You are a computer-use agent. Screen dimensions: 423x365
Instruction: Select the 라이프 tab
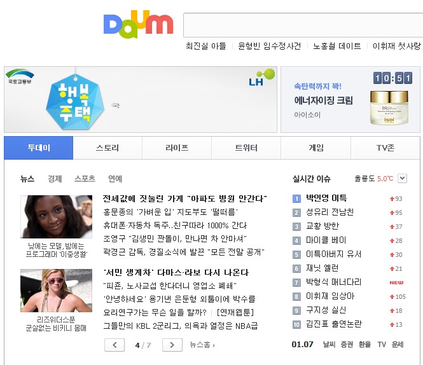177,148
